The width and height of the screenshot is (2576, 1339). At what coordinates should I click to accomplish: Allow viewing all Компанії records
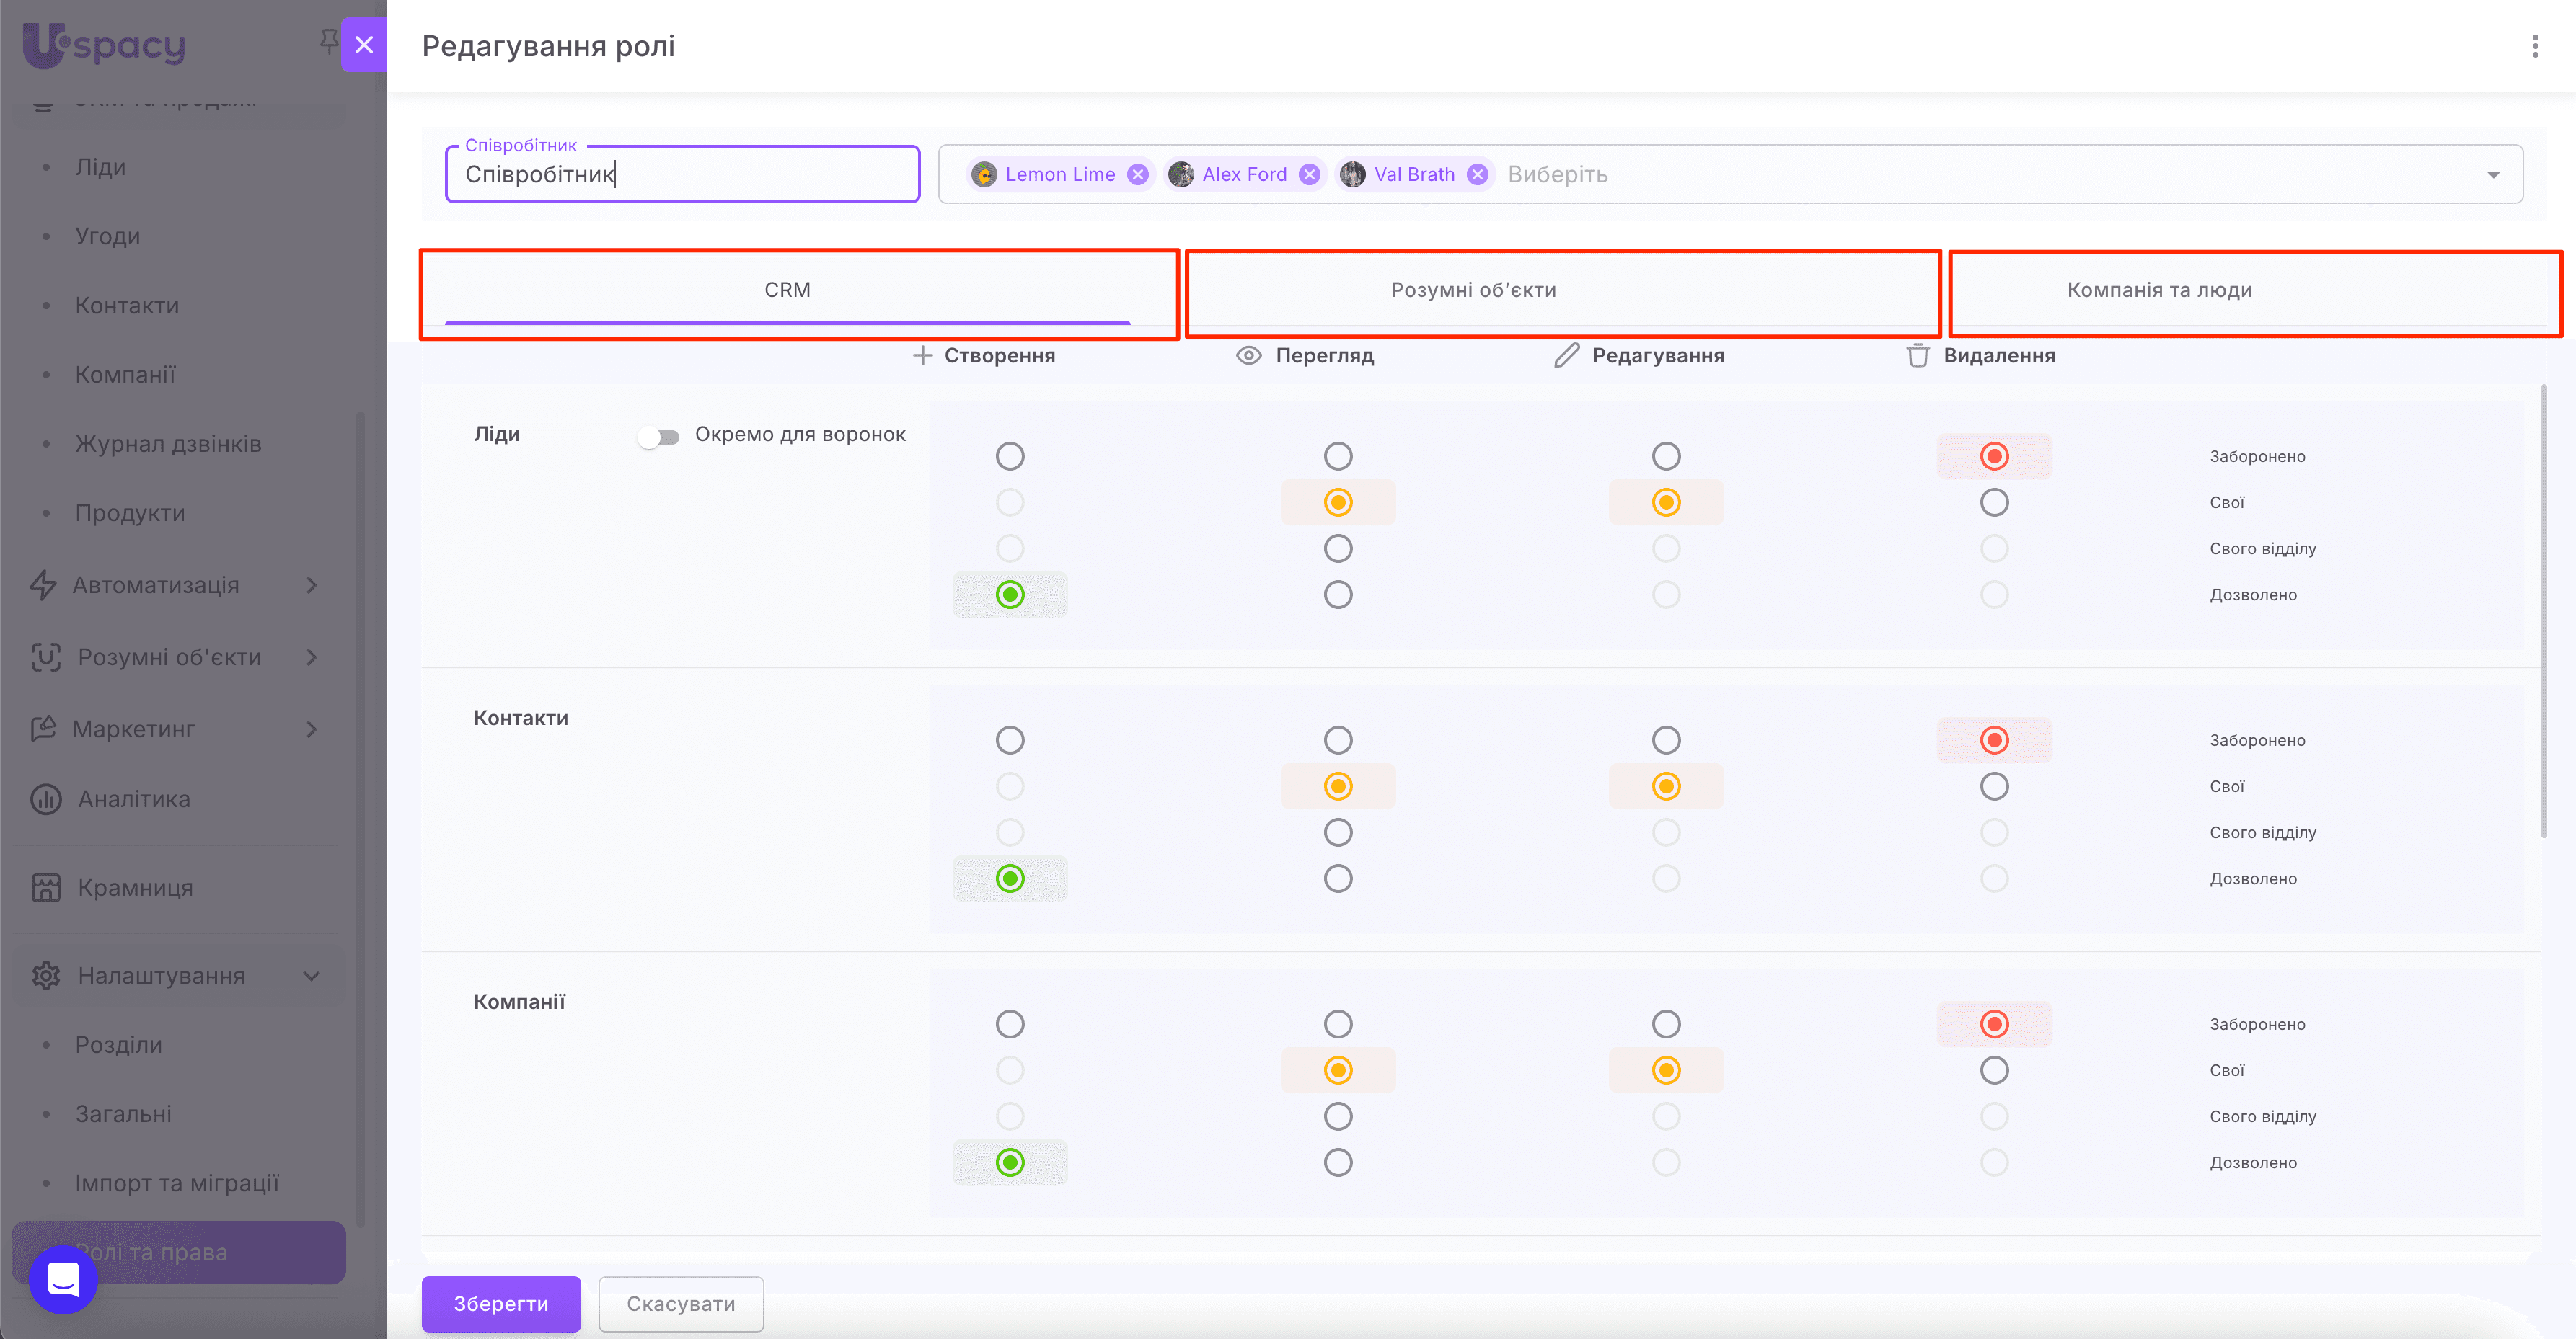pos(1338,1162)
